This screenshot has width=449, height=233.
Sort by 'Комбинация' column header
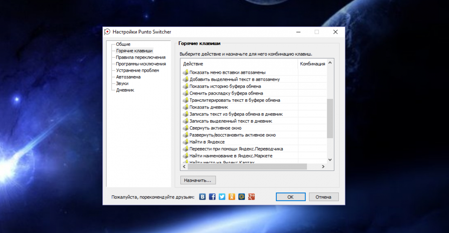coord(313,64)
